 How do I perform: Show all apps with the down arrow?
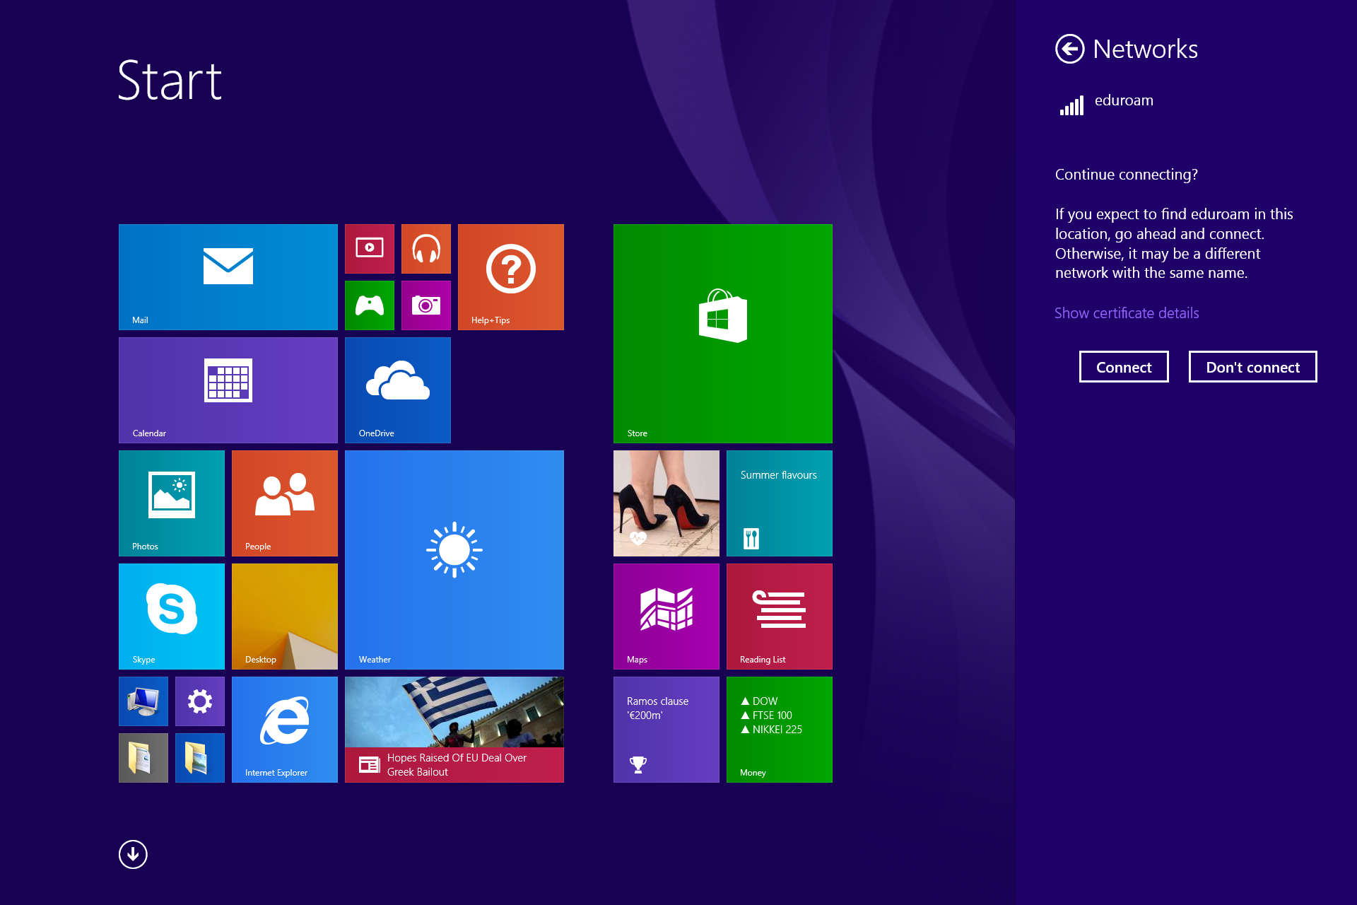[x=133, y=854]
